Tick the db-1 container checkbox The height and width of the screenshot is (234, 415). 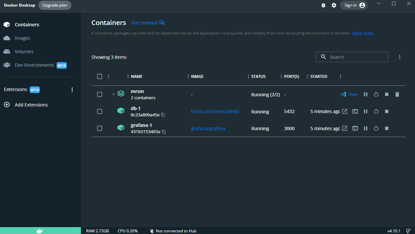click(100, 111)
